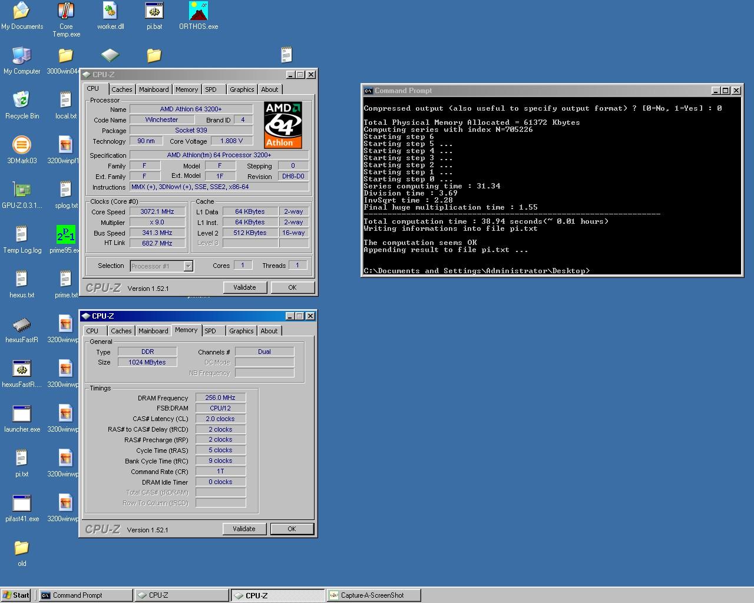Click the Memory Size 1024 MBytes field
This screenshot has height=603, width=754.
pyautogui.click(x=147, y=362)
